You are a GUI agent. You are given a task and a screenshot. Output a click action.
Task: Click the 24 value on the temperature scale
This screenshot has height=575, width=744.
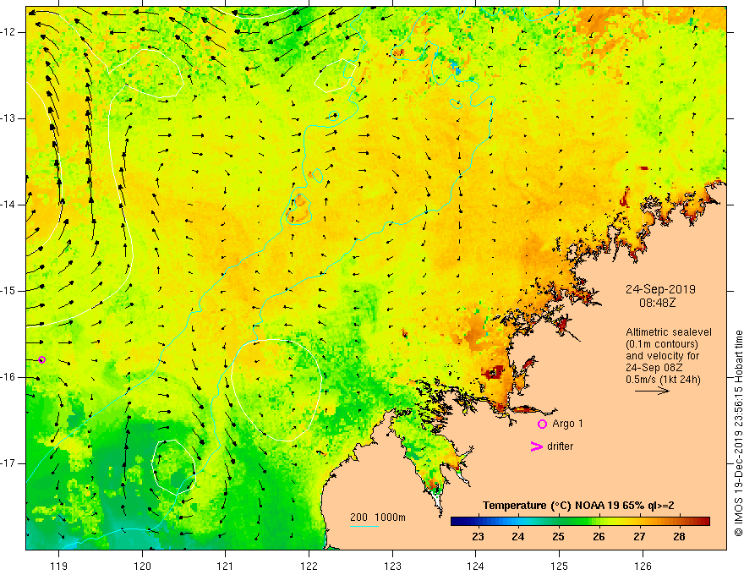tap(518, 537)
